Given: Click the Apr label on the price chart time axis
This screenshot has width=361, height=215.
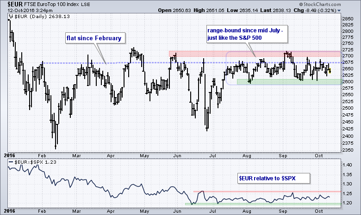Looking at the screenshot, I should point(111,156).
